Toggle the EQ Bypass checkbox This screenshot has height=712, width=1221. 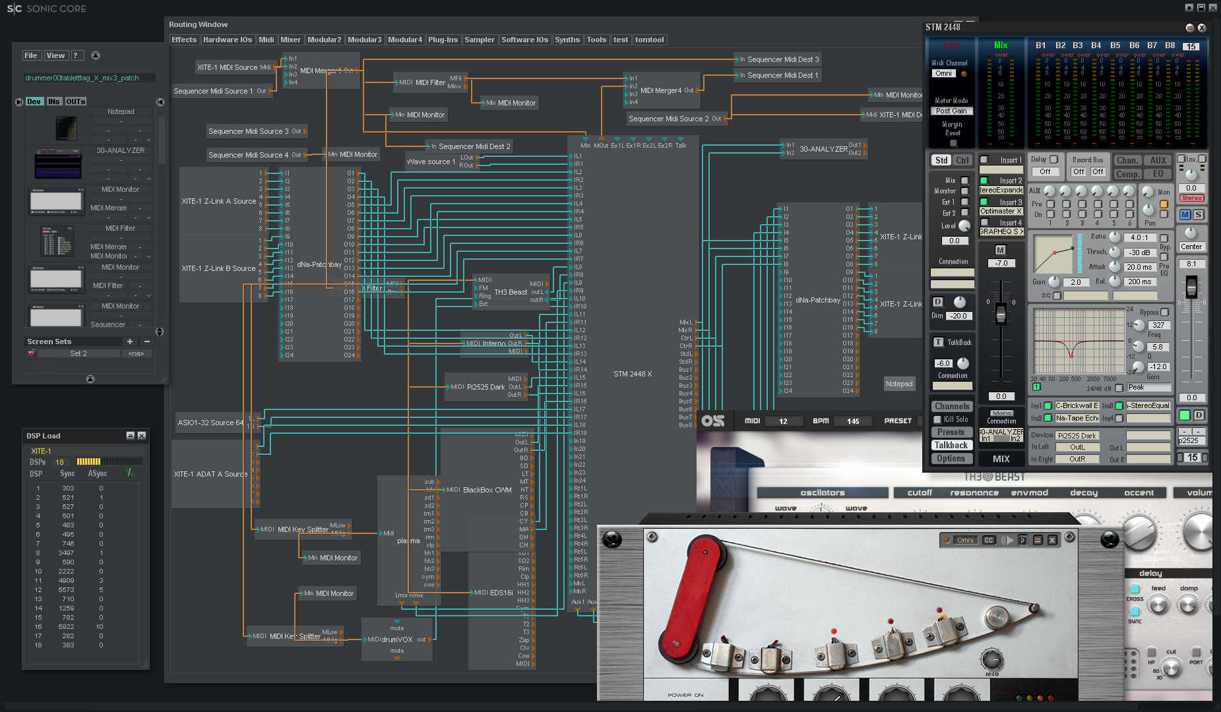pos(1165,312)
